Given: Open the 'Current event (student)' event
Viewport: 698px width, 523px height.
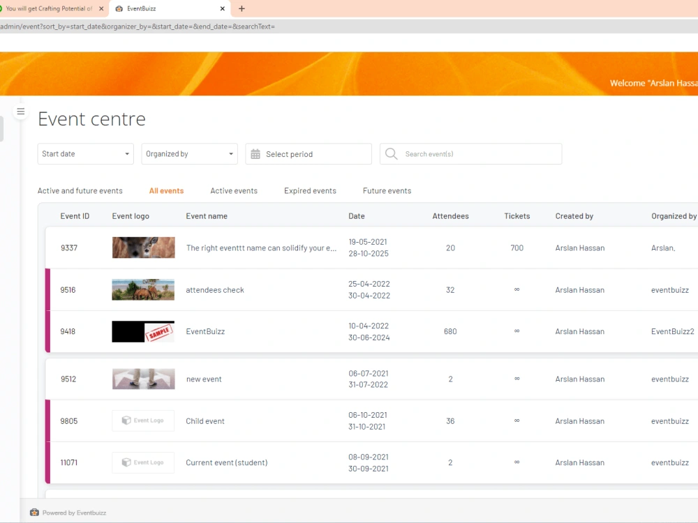Looking at the screenshot, I should (x=227, y=462).
